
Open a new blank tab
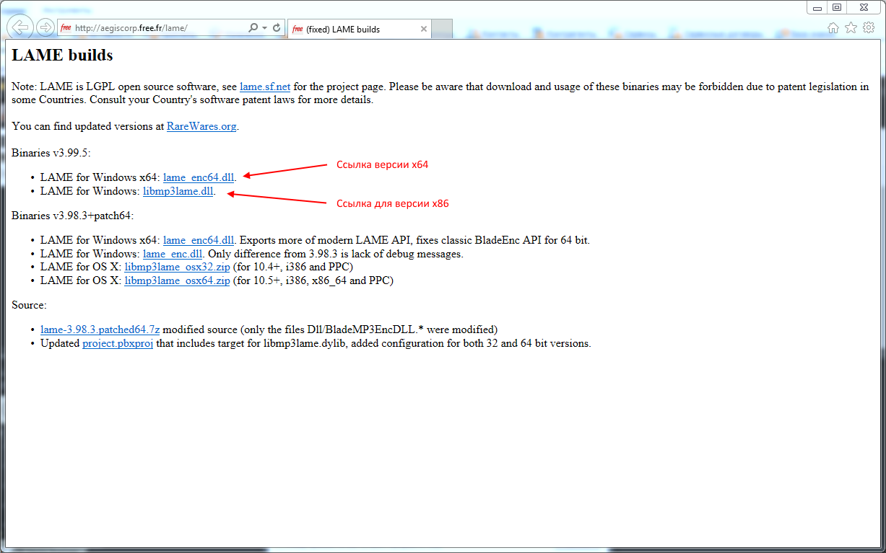(442, 30)
